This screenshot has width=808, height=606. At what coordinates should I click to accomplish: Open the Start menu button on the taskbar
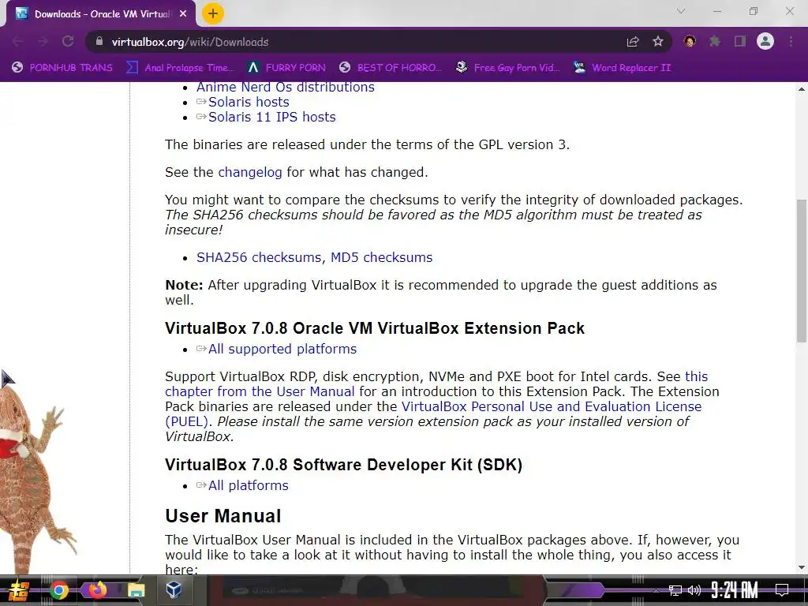pyautogui.click(x=18, y=590)
